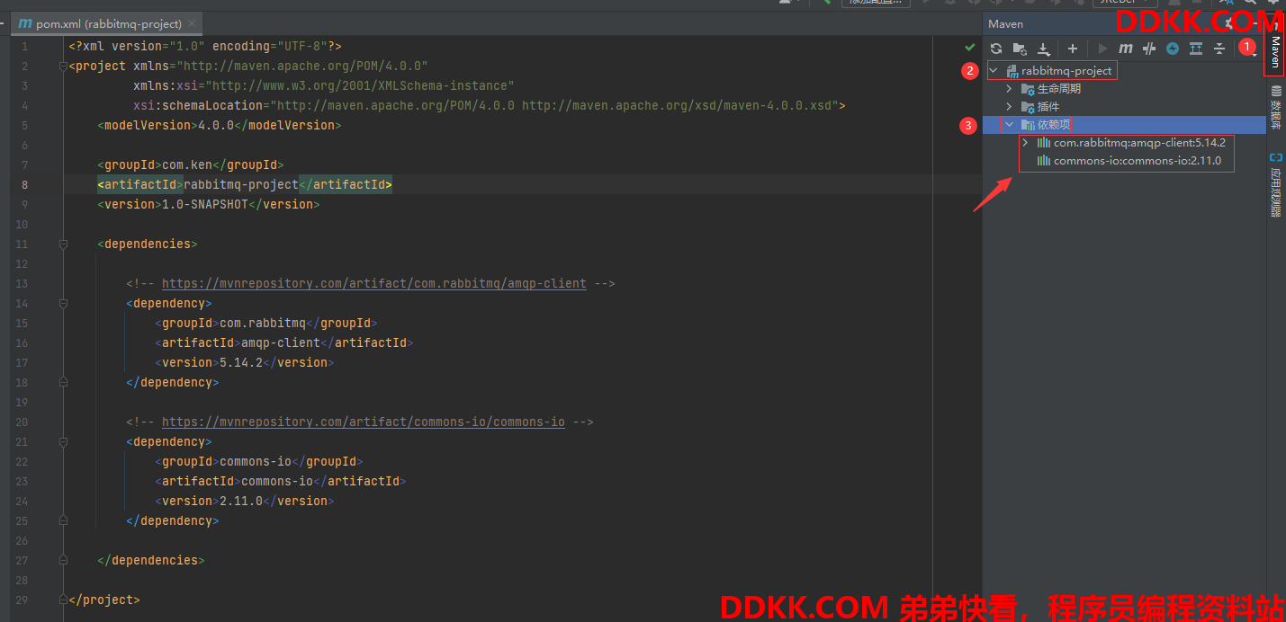Select 插件 item in Maven tree

tap(1048, 107)
